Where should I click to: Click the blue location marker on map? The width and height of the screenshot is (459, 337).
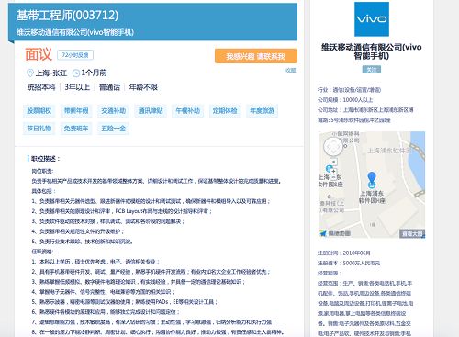(x=372, y=180)
